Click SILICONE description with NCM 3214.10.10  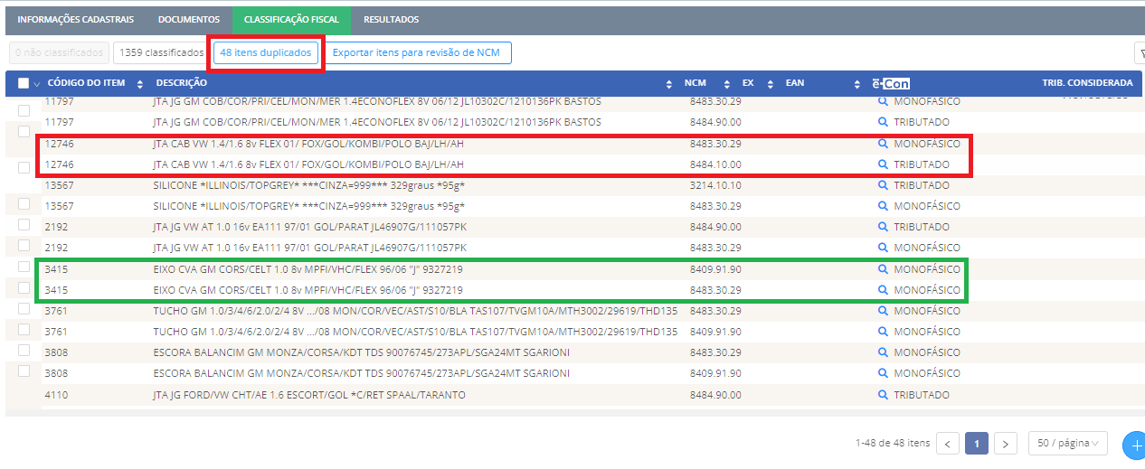pyautogui.click(x=308, y=185)
